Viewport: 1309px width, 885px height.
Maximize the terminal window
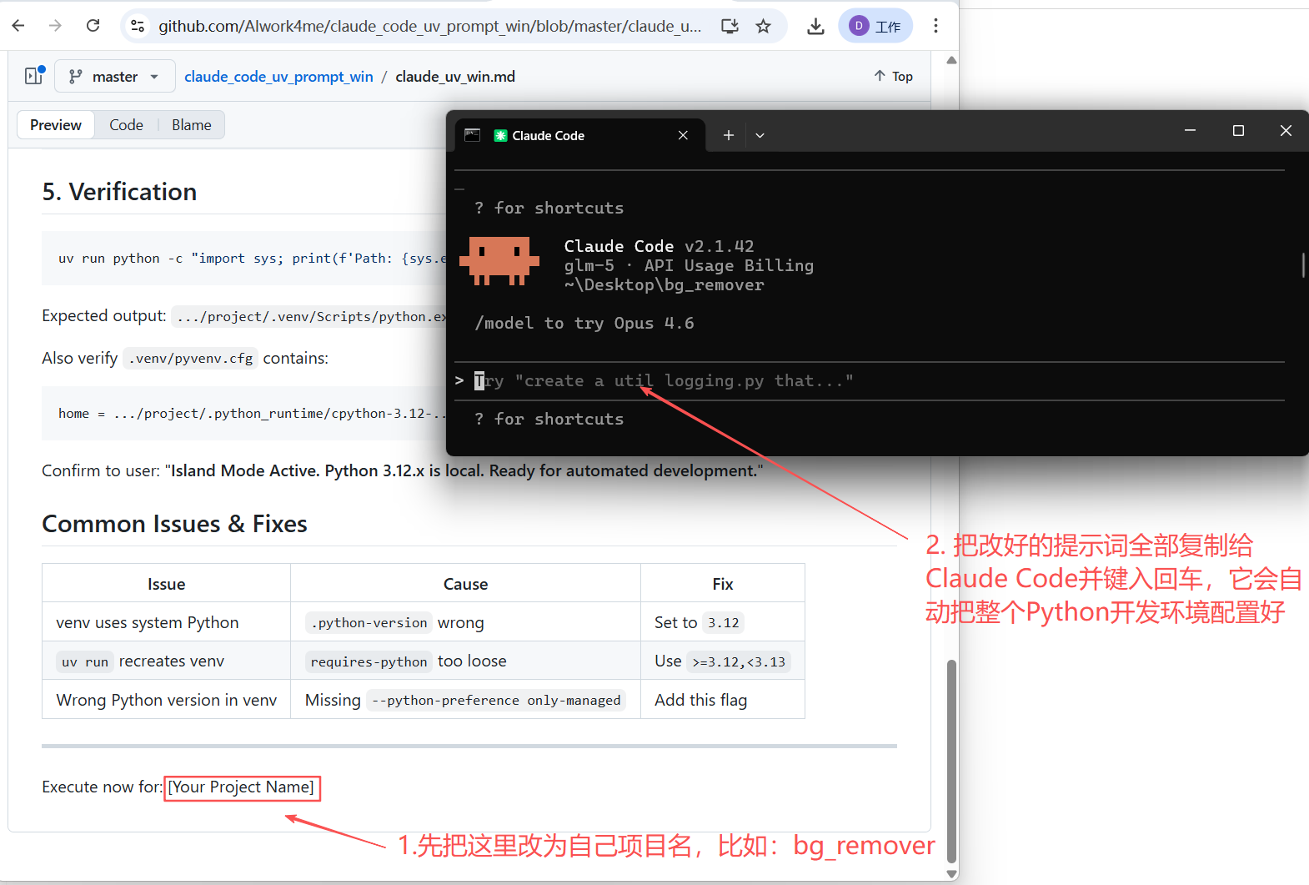[x=1238, y=131]
